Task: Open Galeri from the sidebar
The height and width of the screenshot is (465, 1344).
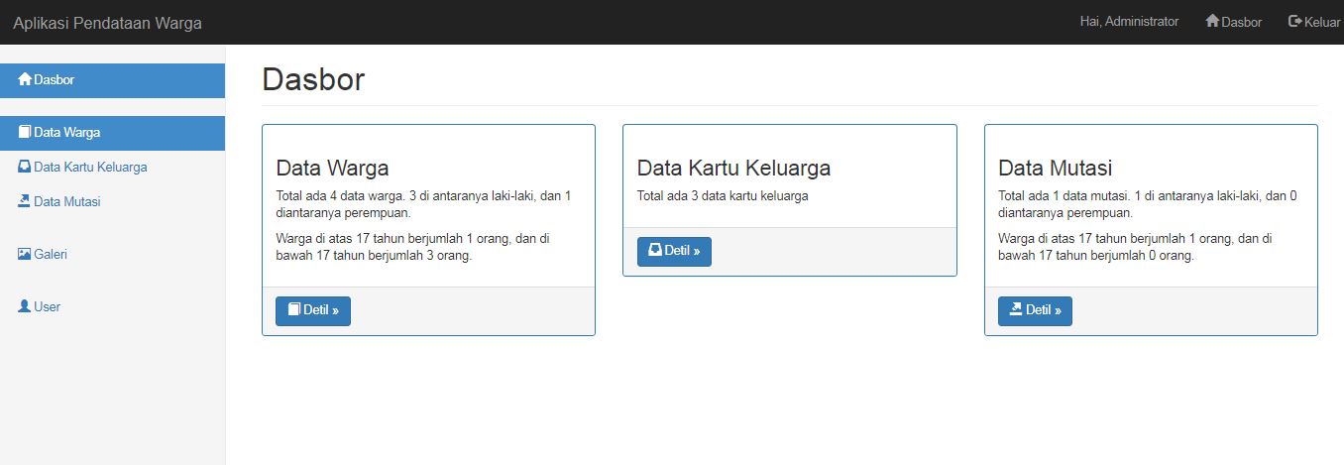Action: click(x=112, y=255)
